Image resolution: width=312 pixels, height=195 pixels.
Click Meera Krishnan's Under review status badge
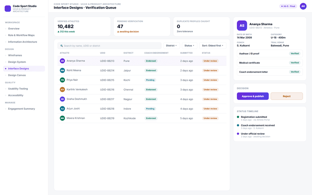click(x=210, y=118)
